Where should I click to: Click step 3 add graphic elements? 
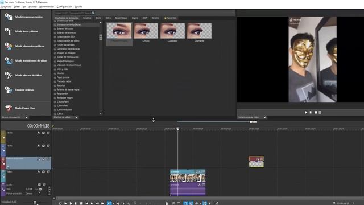point(25,46)
